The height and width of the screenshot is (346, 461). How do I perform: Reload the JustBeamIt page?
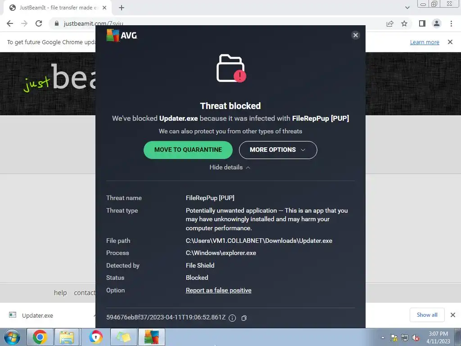click(x=39, y=23)
